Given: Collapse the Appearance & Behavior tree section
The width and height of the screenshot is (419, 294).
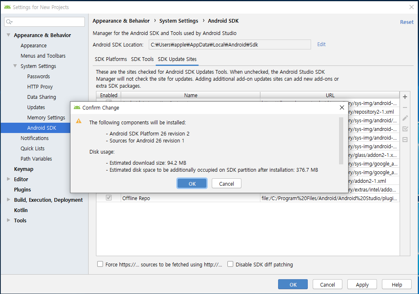Looking at the screenshot, I should [8, 35].
